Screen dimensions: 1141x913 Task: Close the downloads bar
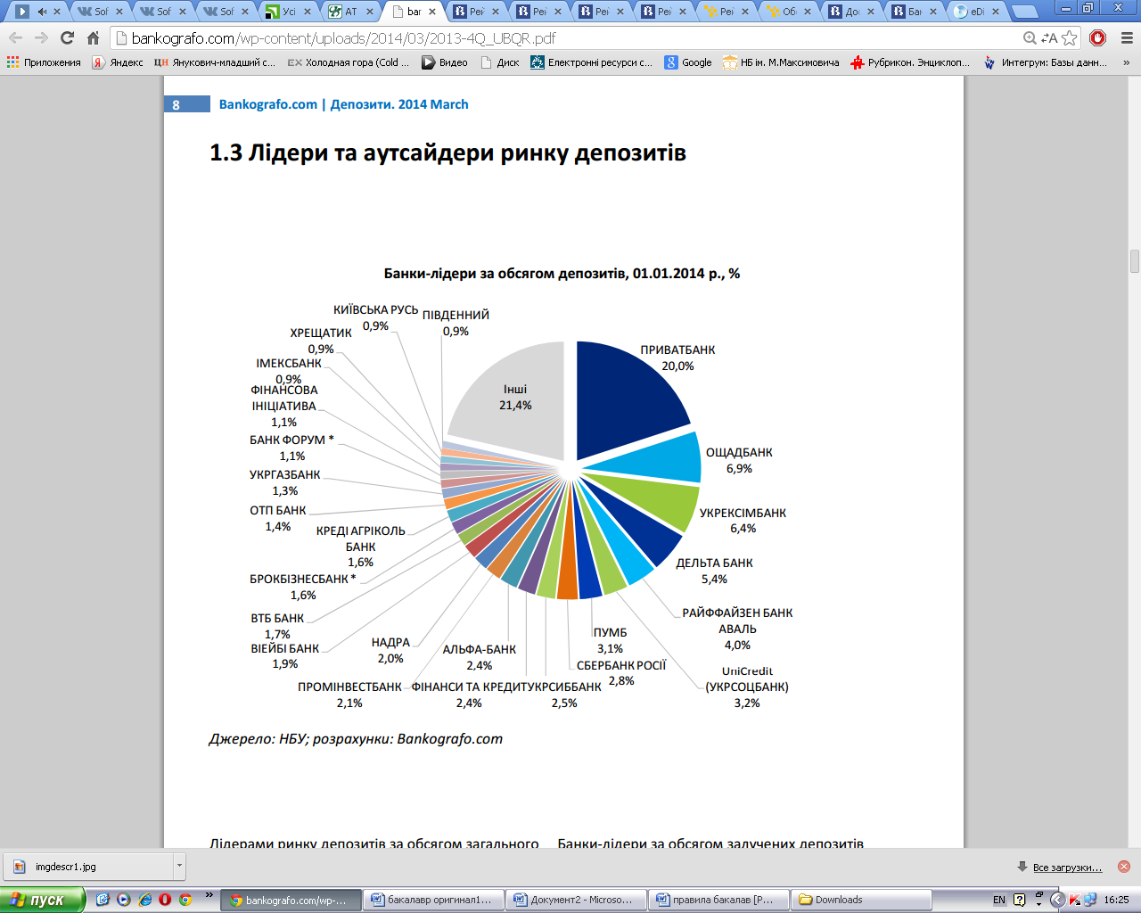[1124, 867]
